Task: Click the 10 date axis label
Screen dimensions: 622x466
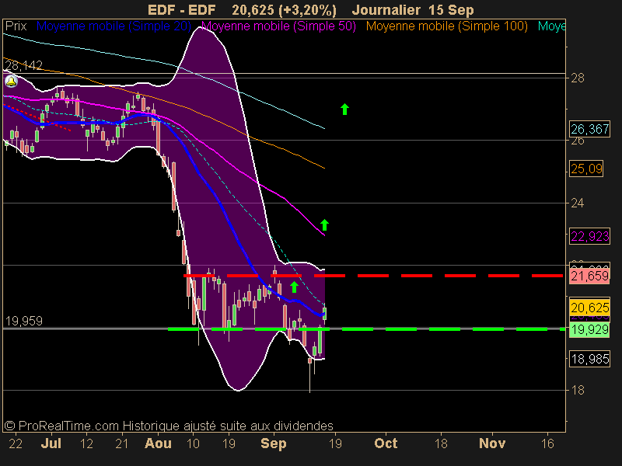Action: pos(193,443)
